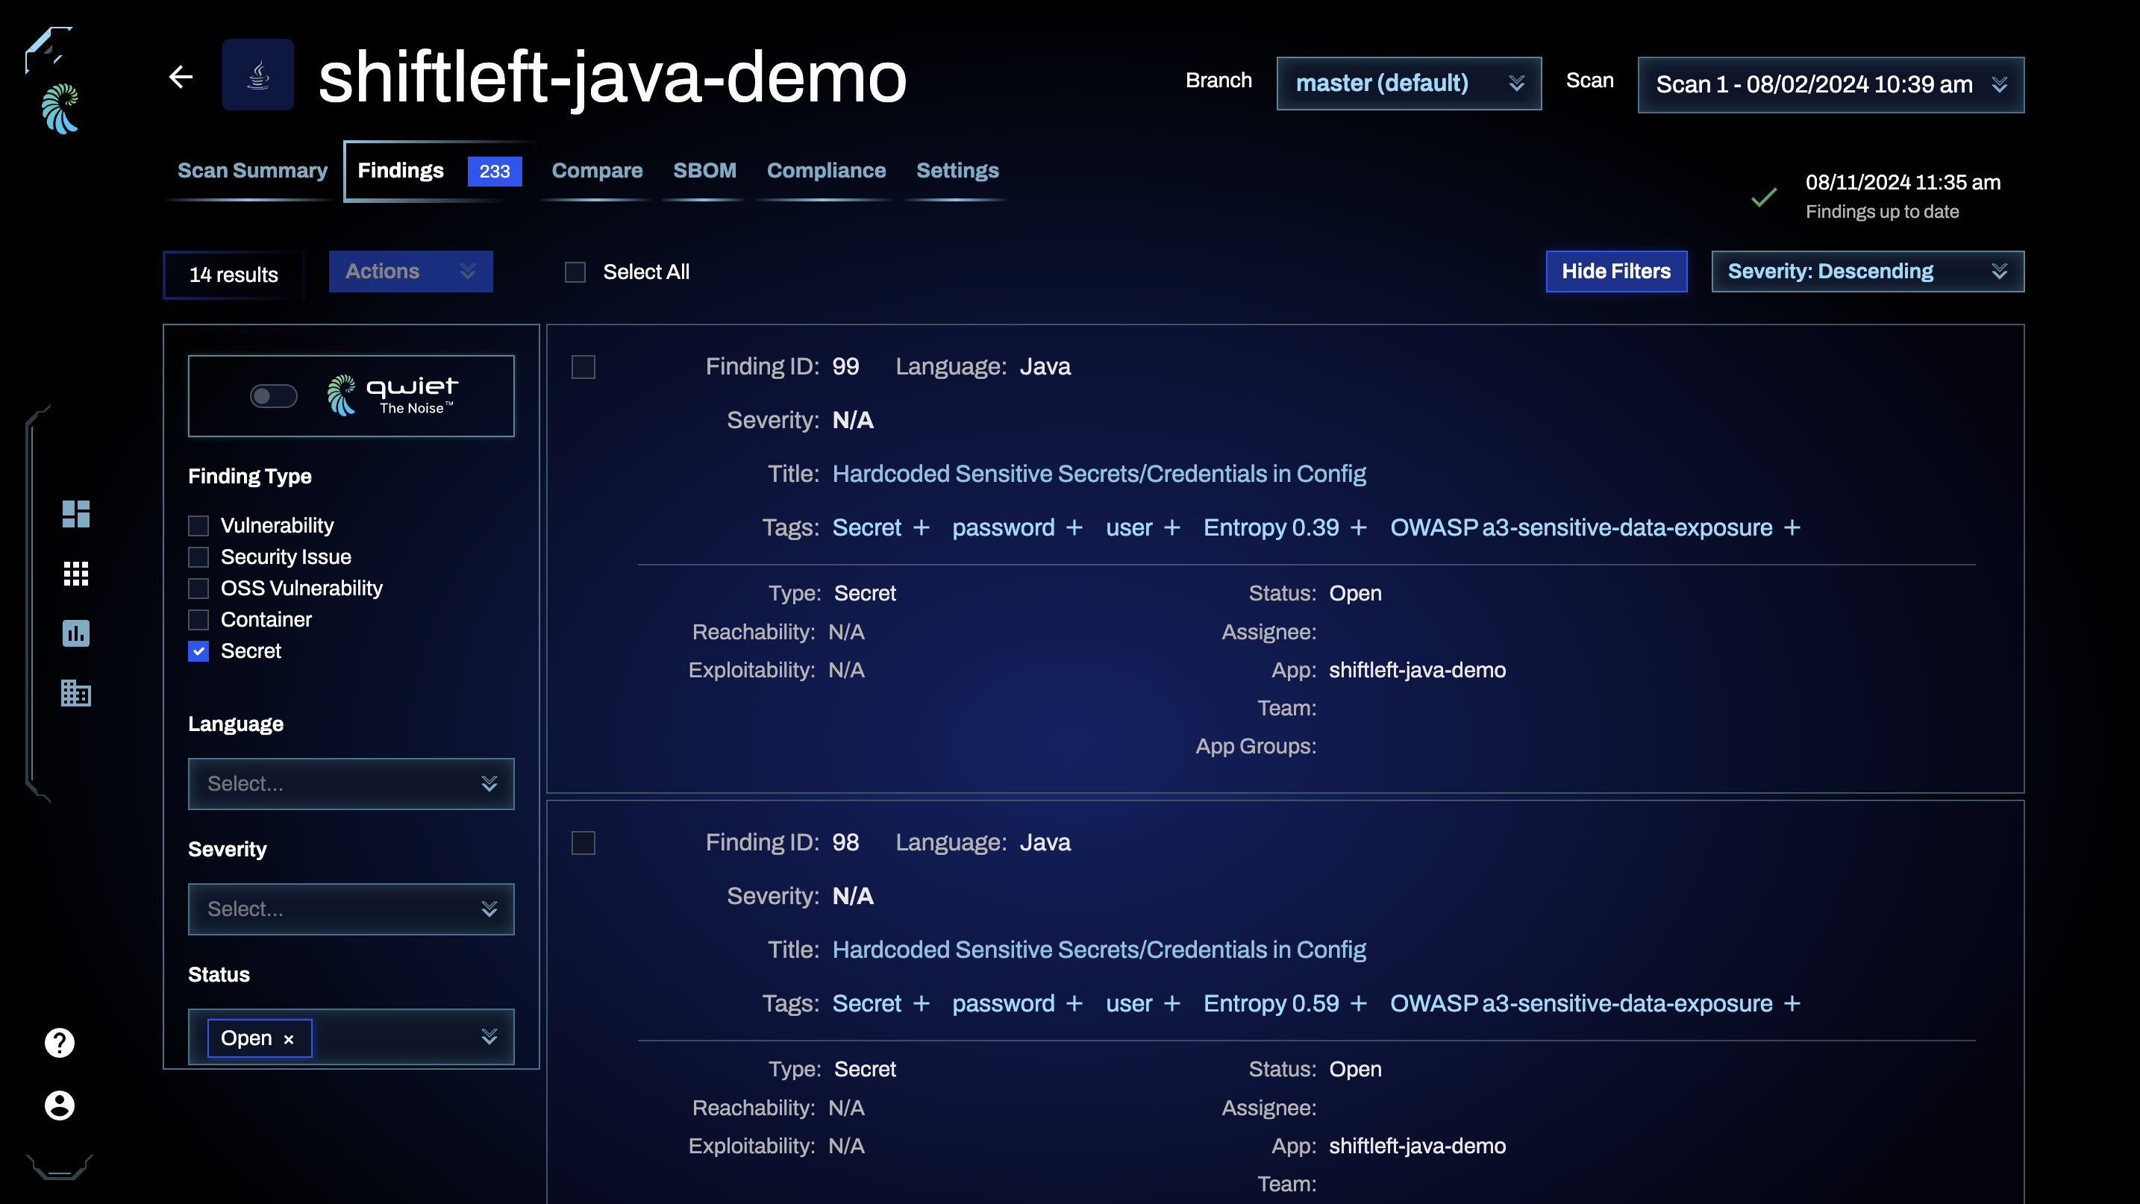Open the Scan 1 selection dropdown
Viewport: 2140px width, 1204px height.
click(1831, 85)
